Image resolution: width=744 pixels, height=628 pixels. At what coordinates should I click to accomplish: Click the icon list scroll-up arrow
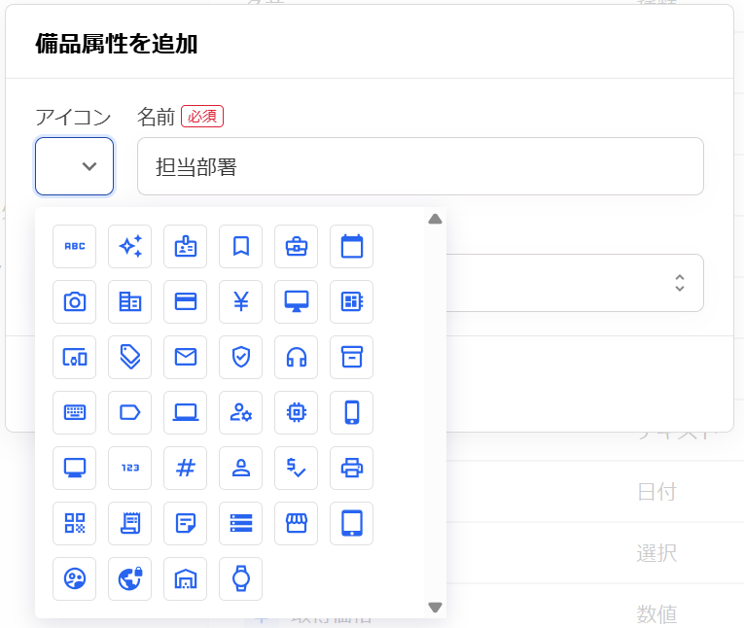(x=435, y=219)
